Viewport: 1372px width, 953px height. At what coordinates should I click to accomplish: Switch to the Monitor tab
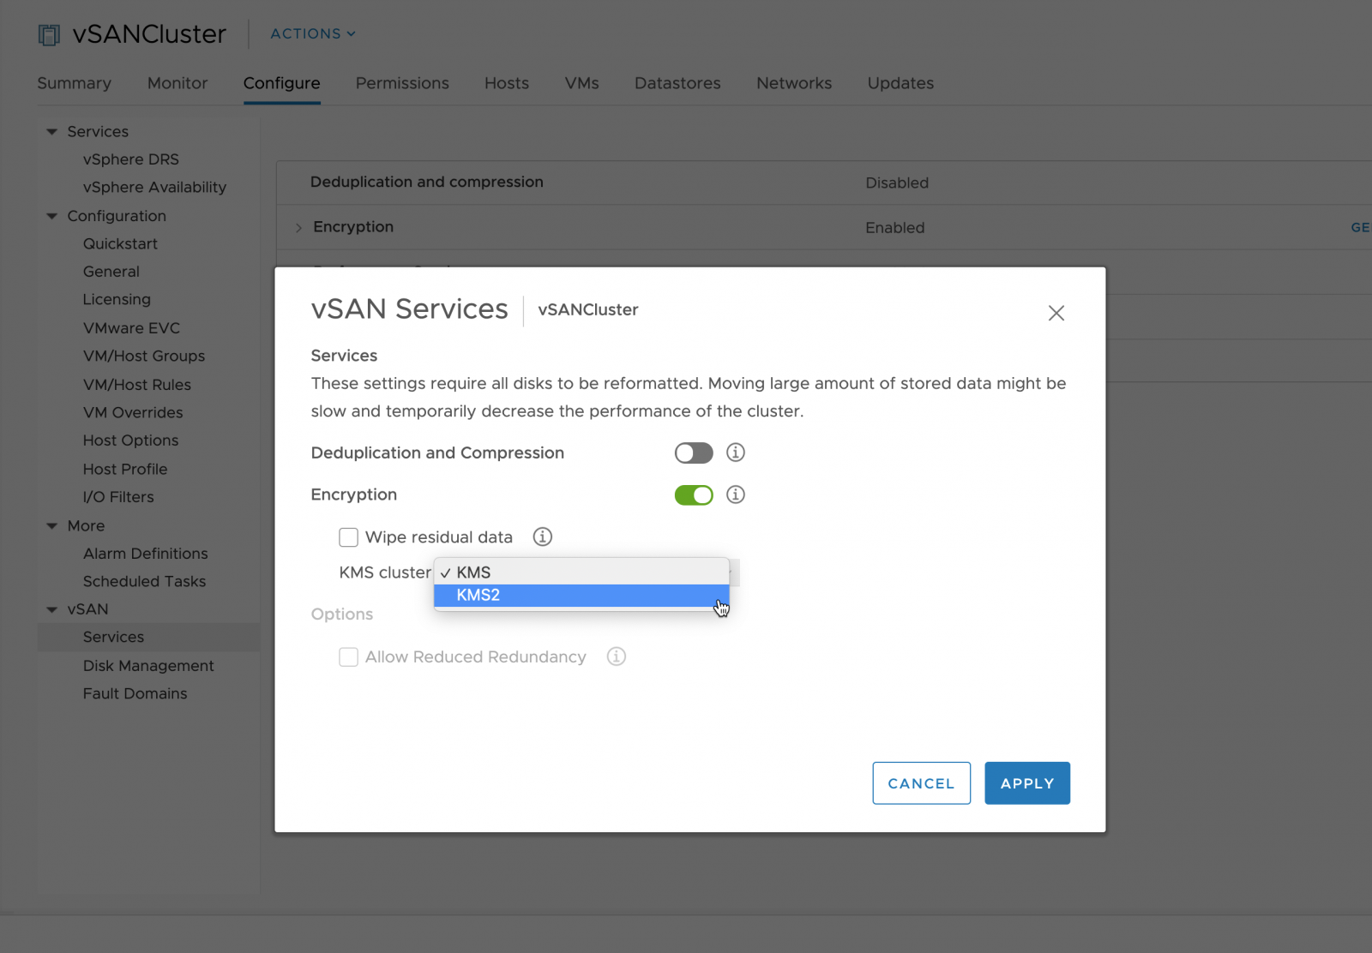(178, 83)
